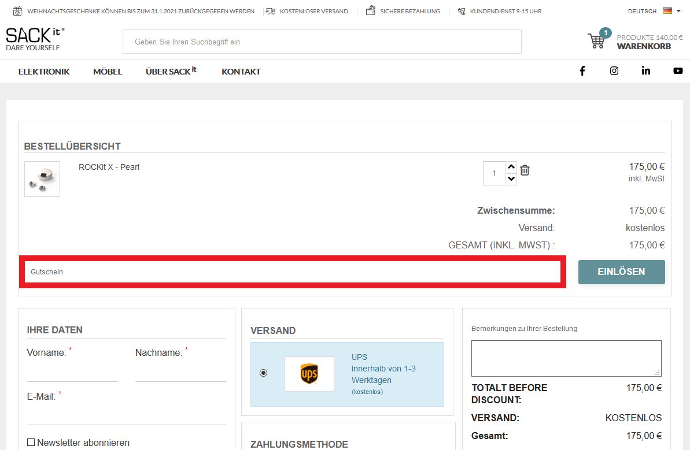Click the DEUTSCH language label
This screenshot has width=690, height=450.
click(642, 12)
